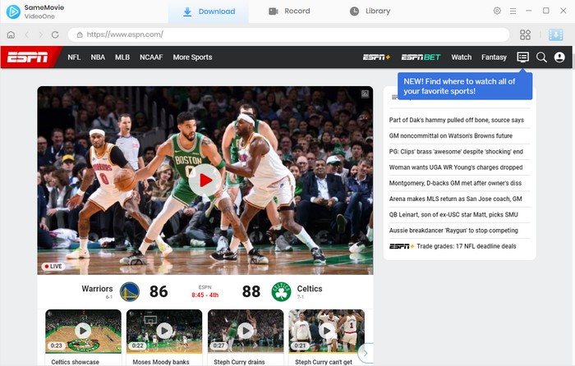This screenshot has width=575, height=366.
Task: Play the main Warriors vs Celtics video
Action: point(205,180)
